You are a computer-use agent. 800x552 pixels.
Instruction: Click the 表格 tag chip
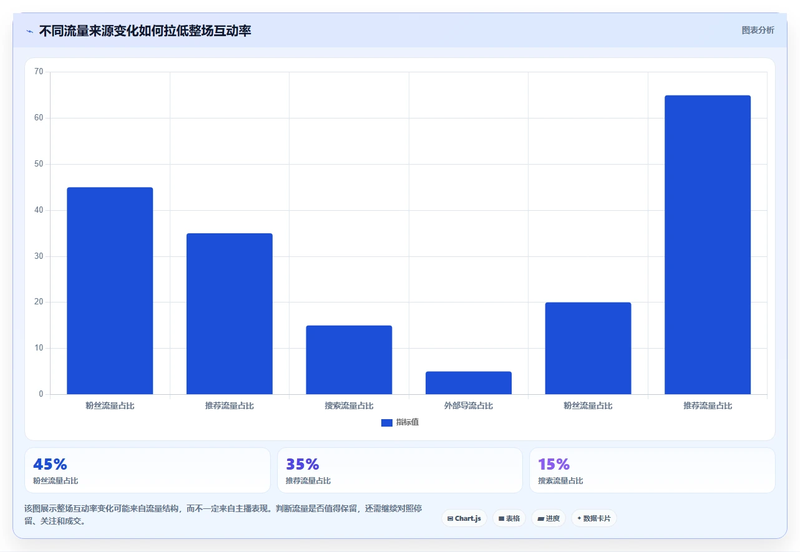[509, 518]
